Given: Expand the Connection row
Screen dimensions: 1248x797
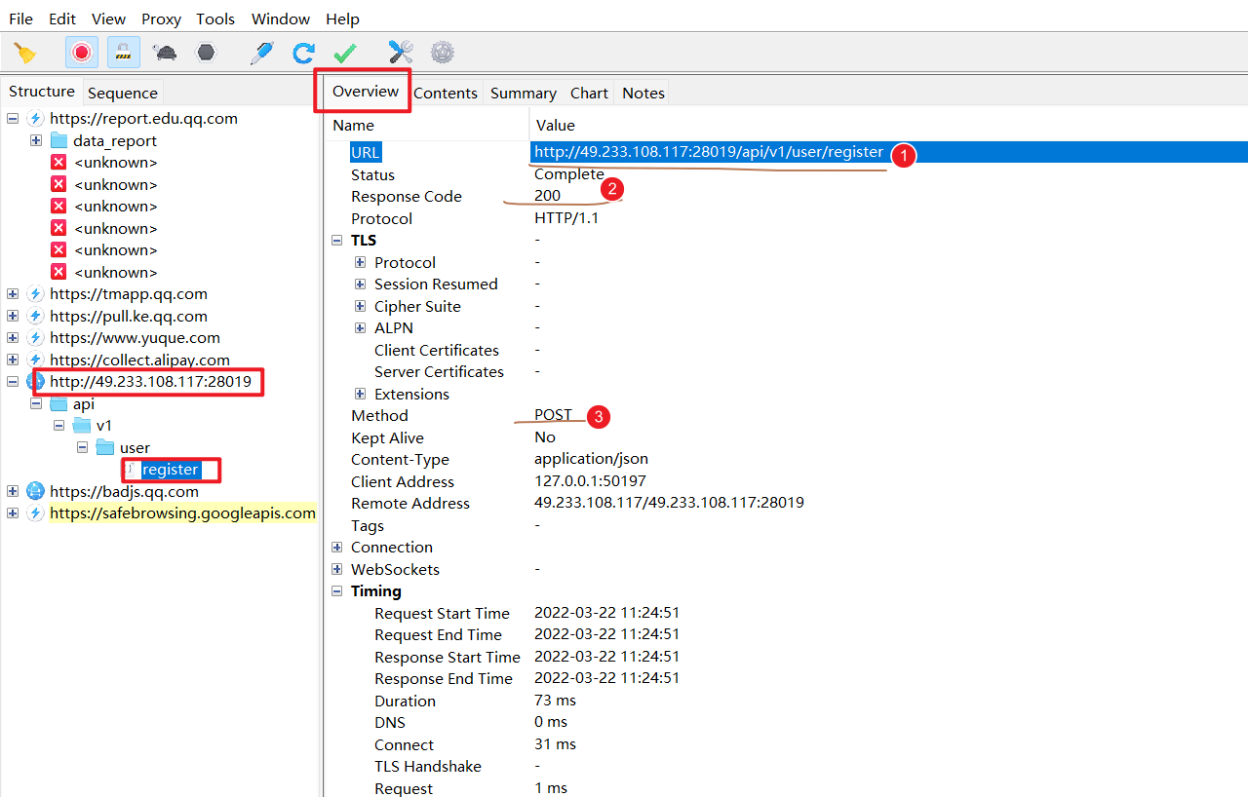Looking at the screenshot, I should point(337,548).
